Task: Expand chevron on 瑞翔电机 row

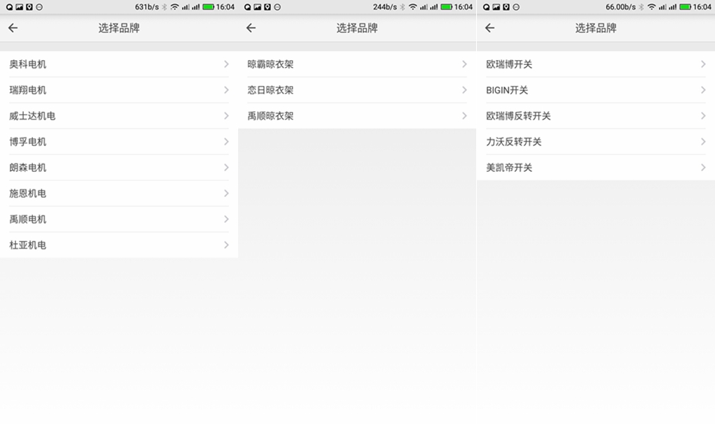Action: point(226,90)
